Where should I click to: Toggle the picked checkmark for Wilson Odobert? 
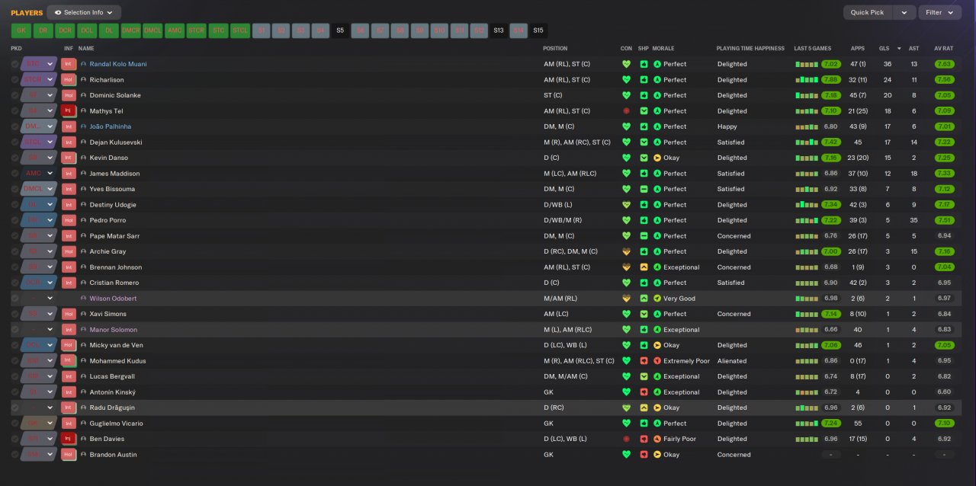click(x=14, y=299)
